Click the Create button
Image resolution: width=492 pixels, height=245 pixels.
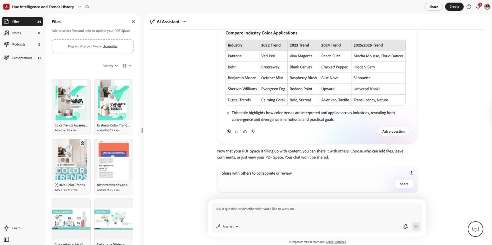click(454, 7)
